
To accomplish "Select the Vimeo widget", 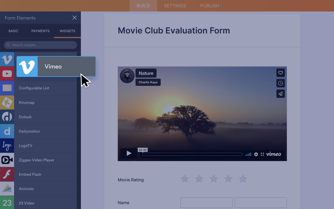I will [53, 66].
